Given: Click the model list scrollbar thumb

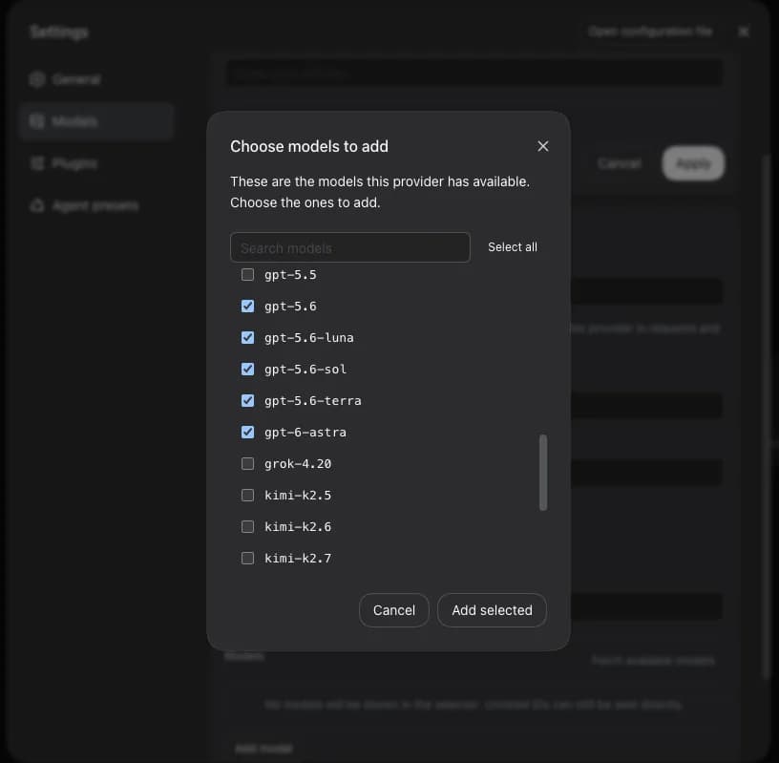Looking at the screenshot, I should (543, 473).
